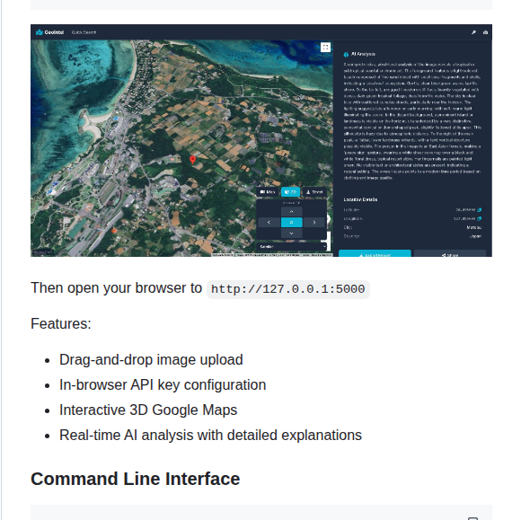Screen dimensions: 521x520
Task: Click the rightmost icon in the GeoIntel header
Action: pyautogui.click(x=485, y=32)
